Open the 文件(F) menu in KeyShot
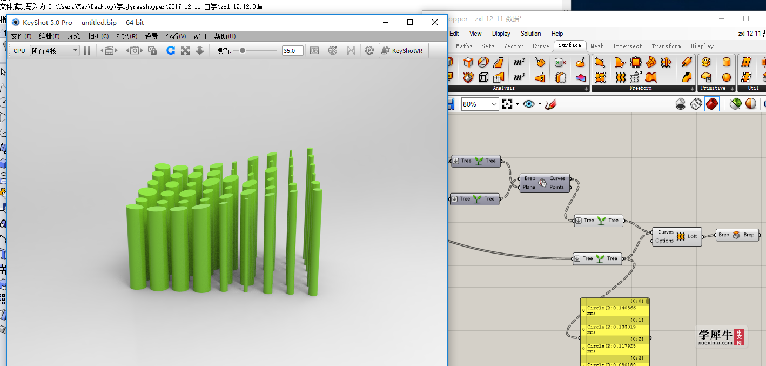Image resolution: width=766 pixels, height=366 pixels. click(21, 36)
